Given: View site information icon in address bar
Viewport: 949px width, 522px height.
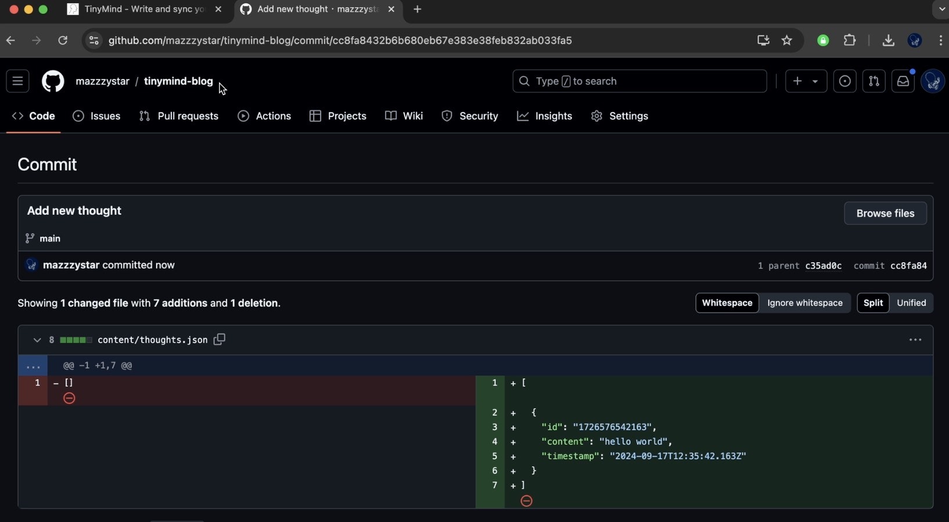Looking at the screenshot, I should point(94,40).
